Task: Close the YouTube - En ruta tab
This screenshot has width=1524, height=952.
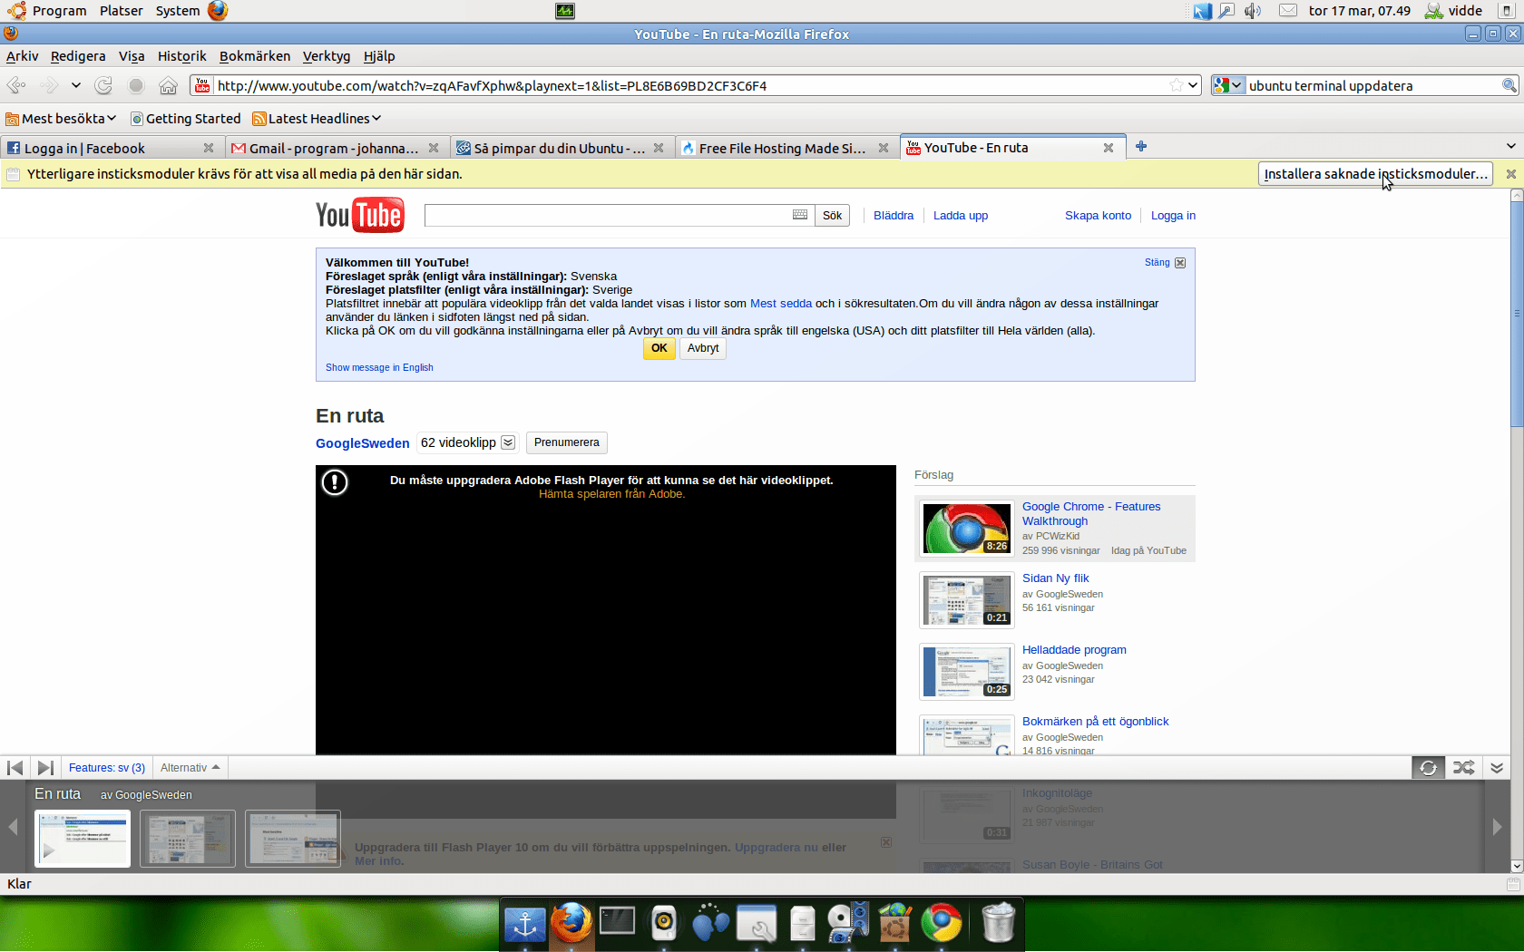Action: coord(1108,148)
